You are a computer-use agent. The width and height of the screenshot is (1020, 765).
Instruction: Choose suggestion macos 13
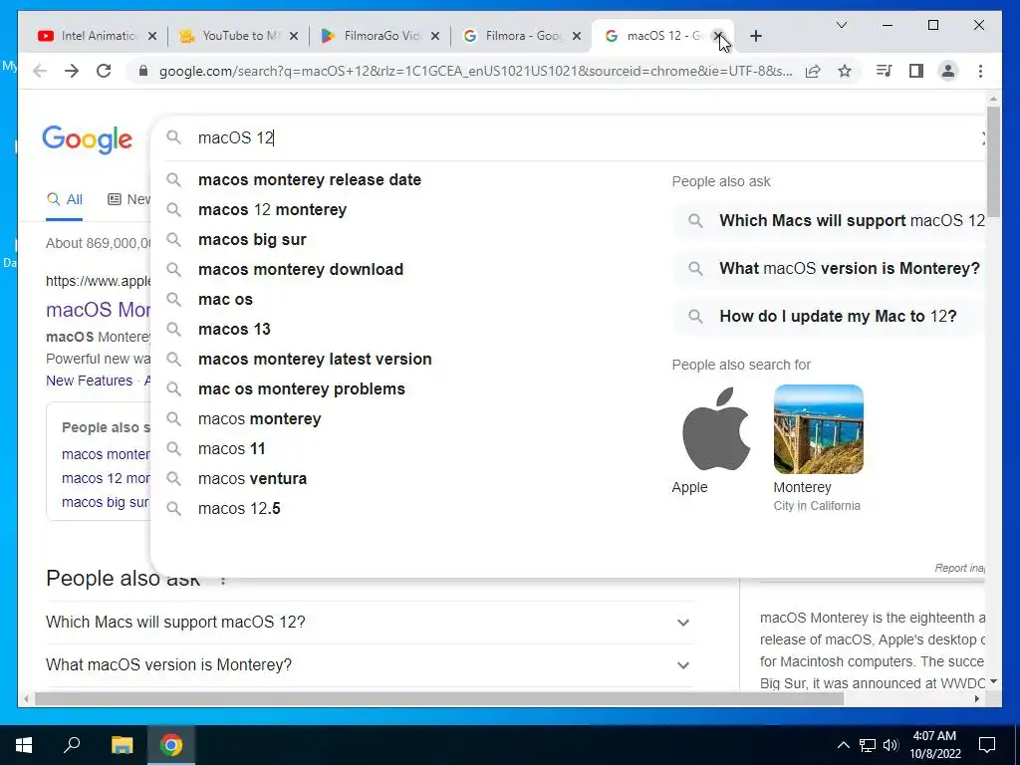click(234, 329)
